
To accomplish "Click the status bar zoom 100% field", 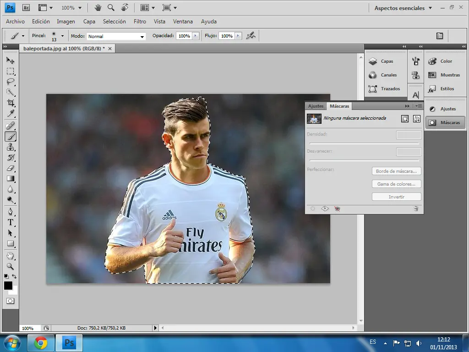I will 31,328.
